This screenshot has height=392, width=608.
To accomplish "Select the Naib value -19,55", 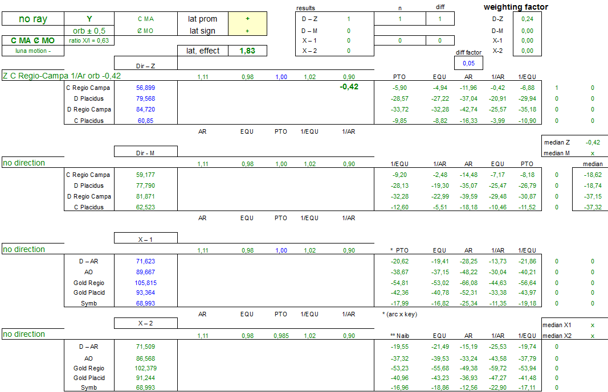I will tap(399, 346).
